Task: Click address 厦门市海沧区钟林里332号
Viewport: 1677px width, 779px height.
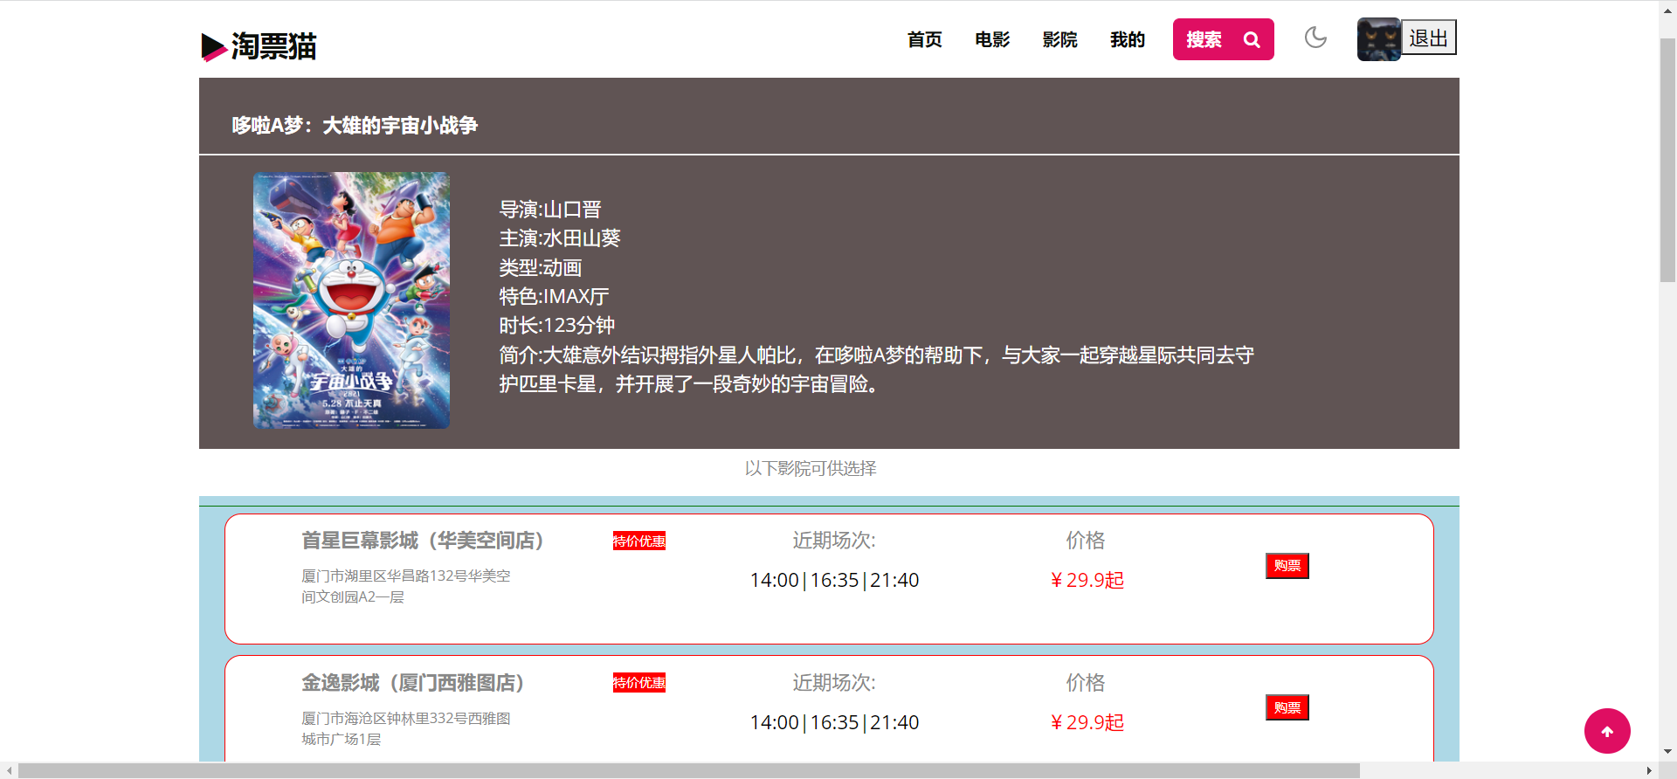Action: tap(406, 728)
